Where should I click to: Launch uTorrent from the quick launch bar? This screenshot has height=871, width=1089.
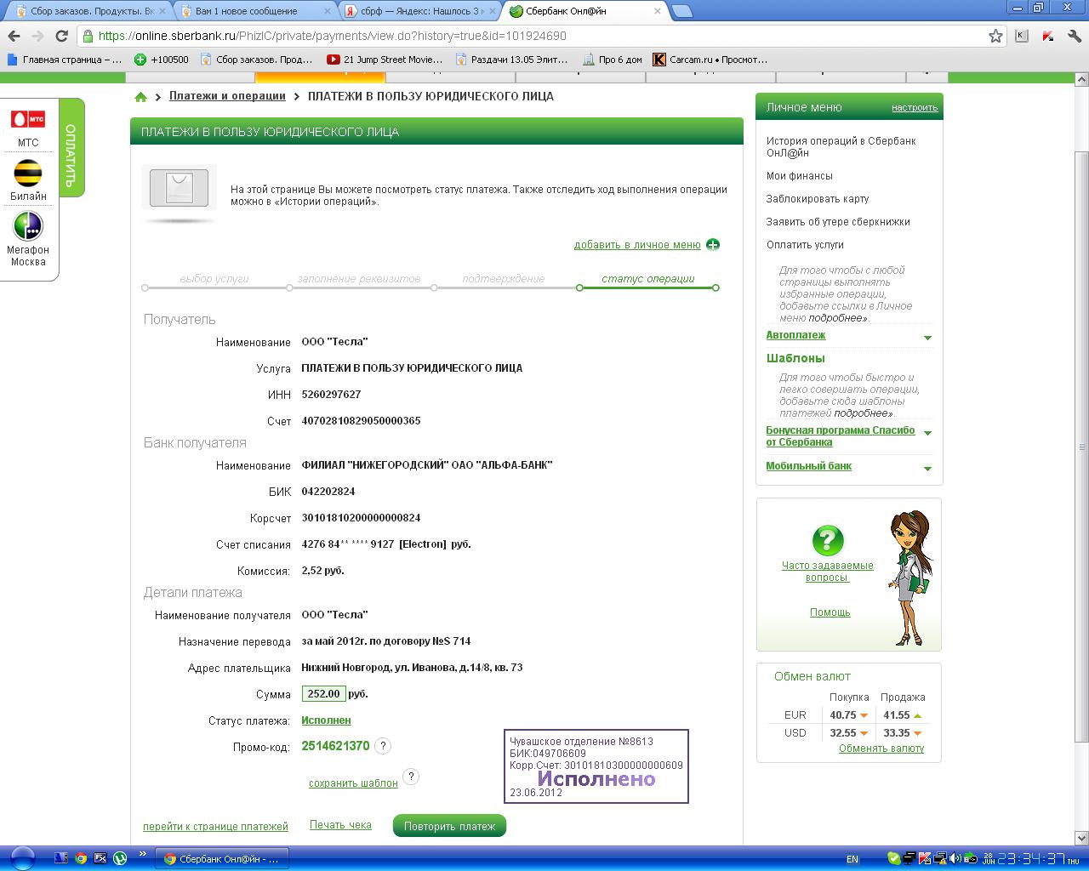[120, 858]
